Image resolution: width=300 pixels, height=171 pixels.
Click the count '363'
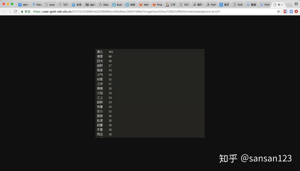pyautogui.click(x=111, y=52)
